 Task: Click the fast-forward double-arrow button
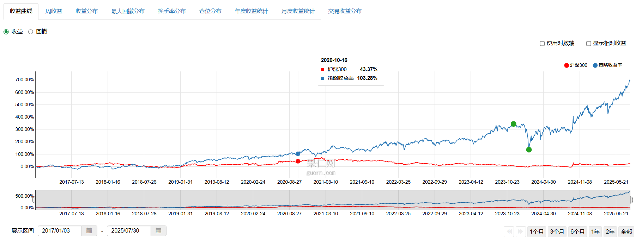click(520, 232)
